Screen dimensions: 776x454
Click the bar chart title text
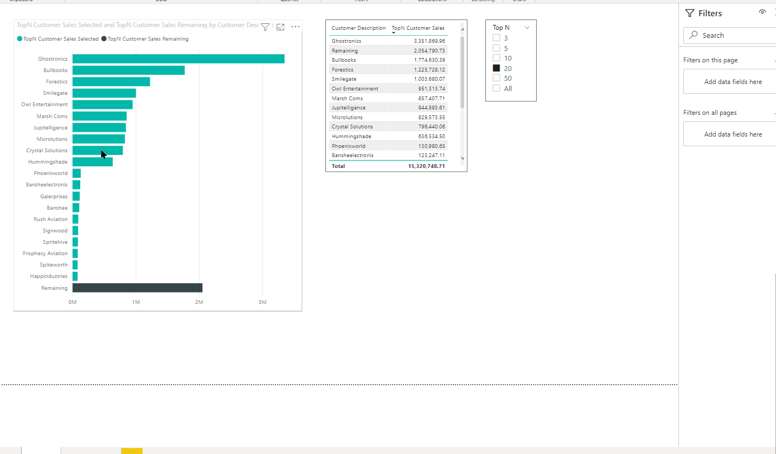point(137,25)
